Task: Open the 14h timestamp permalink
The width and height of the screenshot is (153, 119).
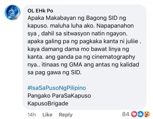Action: (32, 115)
